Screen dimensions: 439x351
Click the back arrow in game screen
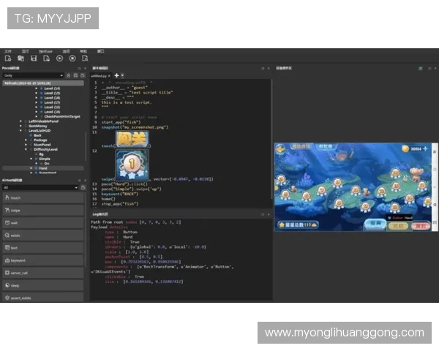(281, 148)
